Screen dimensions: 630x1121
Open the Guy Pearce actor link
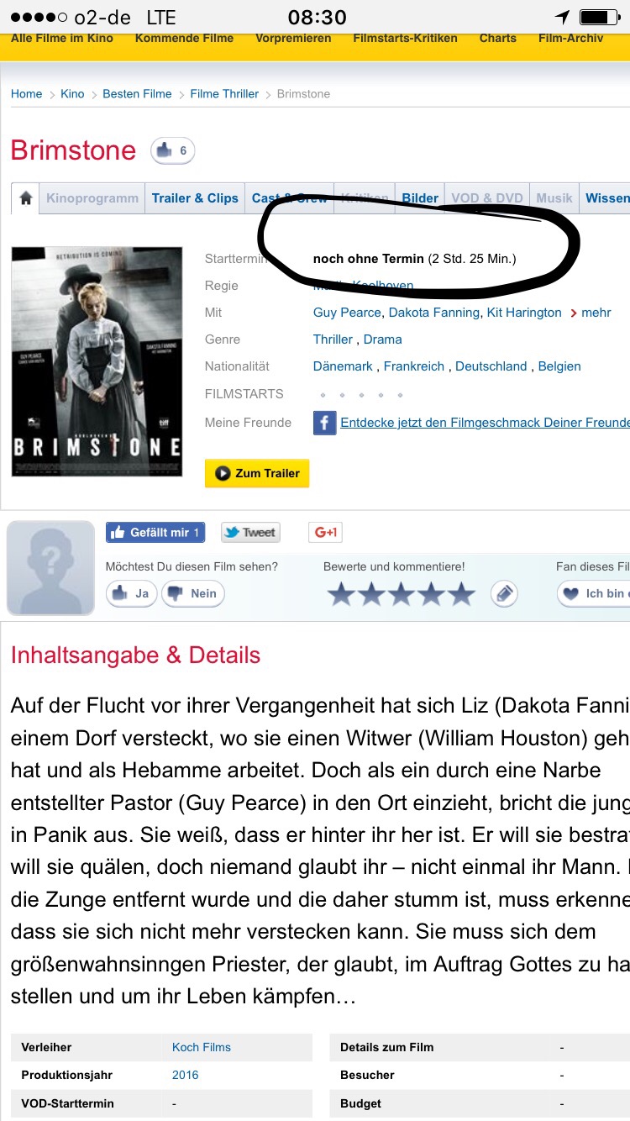pyautogui.click(x=349, y=313)
